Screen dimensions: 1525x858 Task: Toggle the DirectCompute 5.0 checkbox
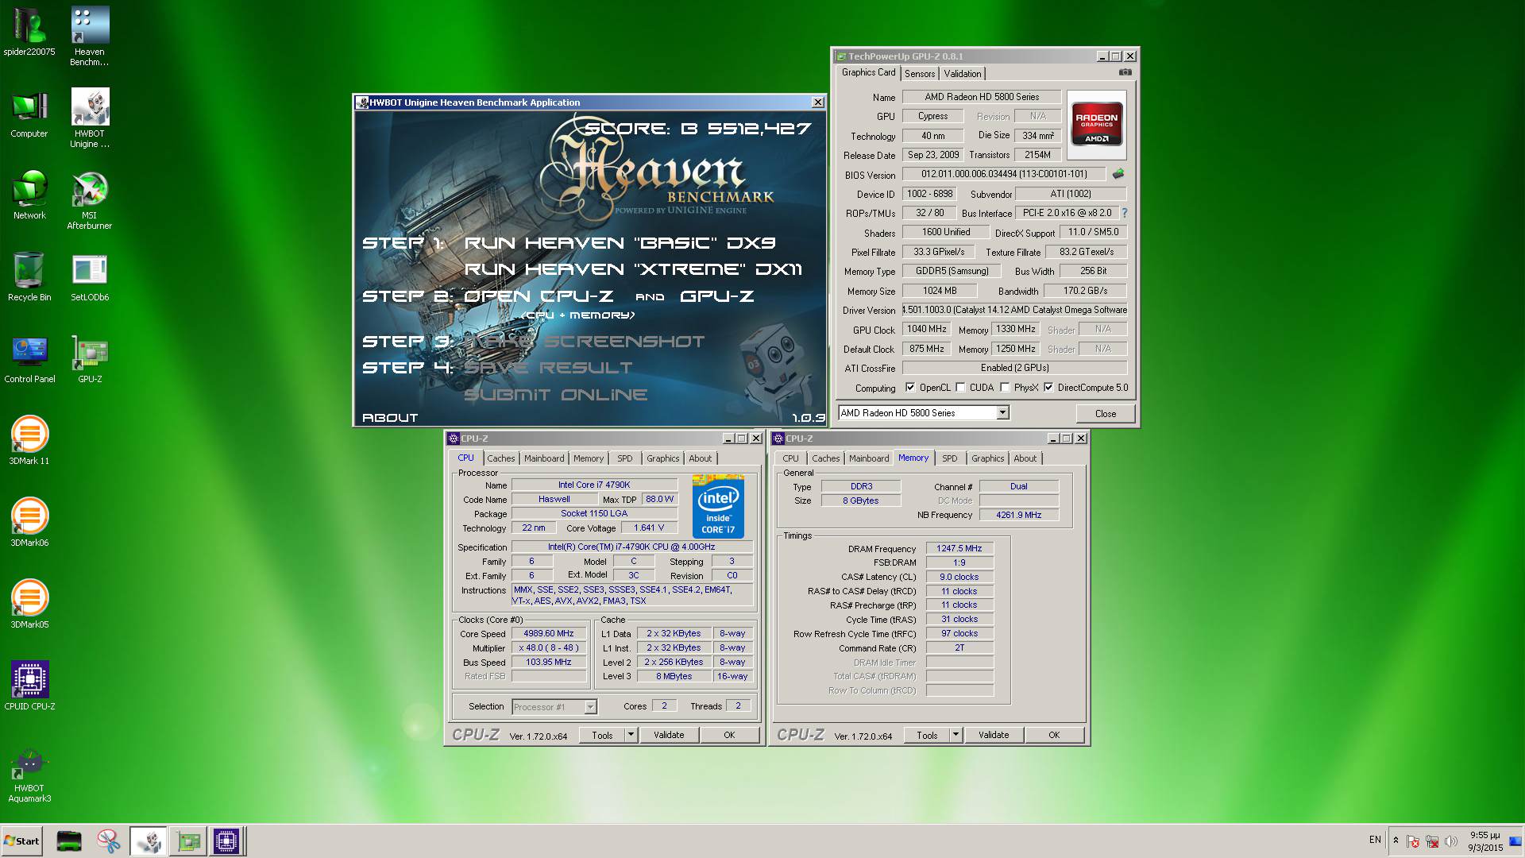tap(1048, 388)
